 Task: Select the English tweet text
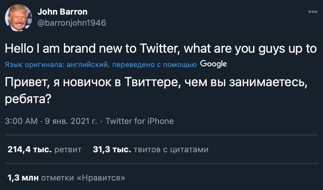point(161,49)
